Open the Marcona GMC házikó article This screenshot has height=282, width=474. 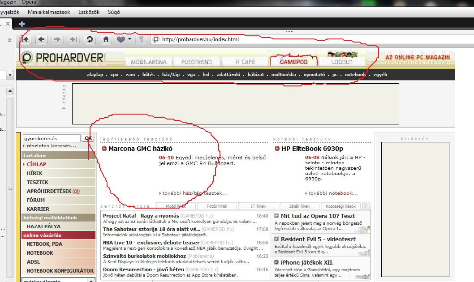point(140,149)
